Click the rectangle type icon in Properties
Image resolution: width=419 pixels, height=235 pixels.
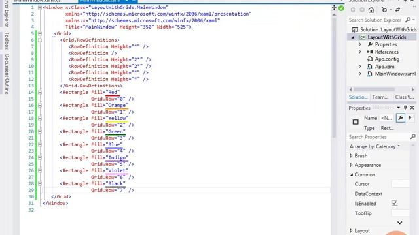(x=355, y=122)
